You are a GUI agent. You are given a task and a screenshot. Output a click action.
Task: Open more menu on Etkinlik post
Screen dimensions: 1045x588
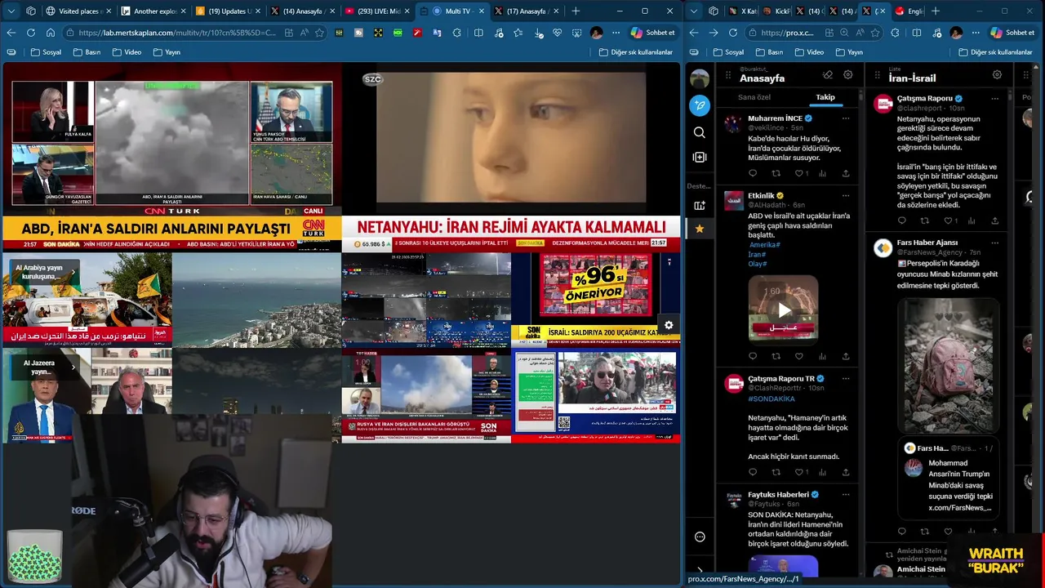(x=846, y=196)
